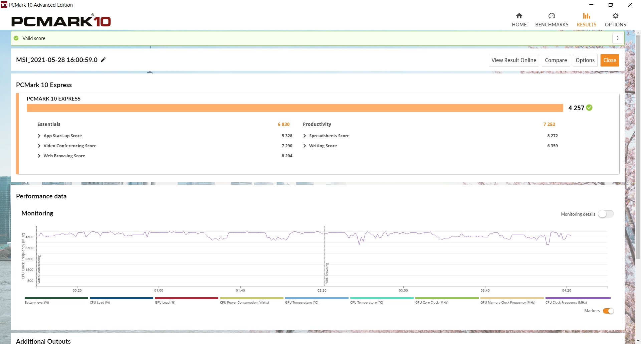Click the pencil icon to rename result
This screenshot has width=641, height=344.
click(103, 60)
